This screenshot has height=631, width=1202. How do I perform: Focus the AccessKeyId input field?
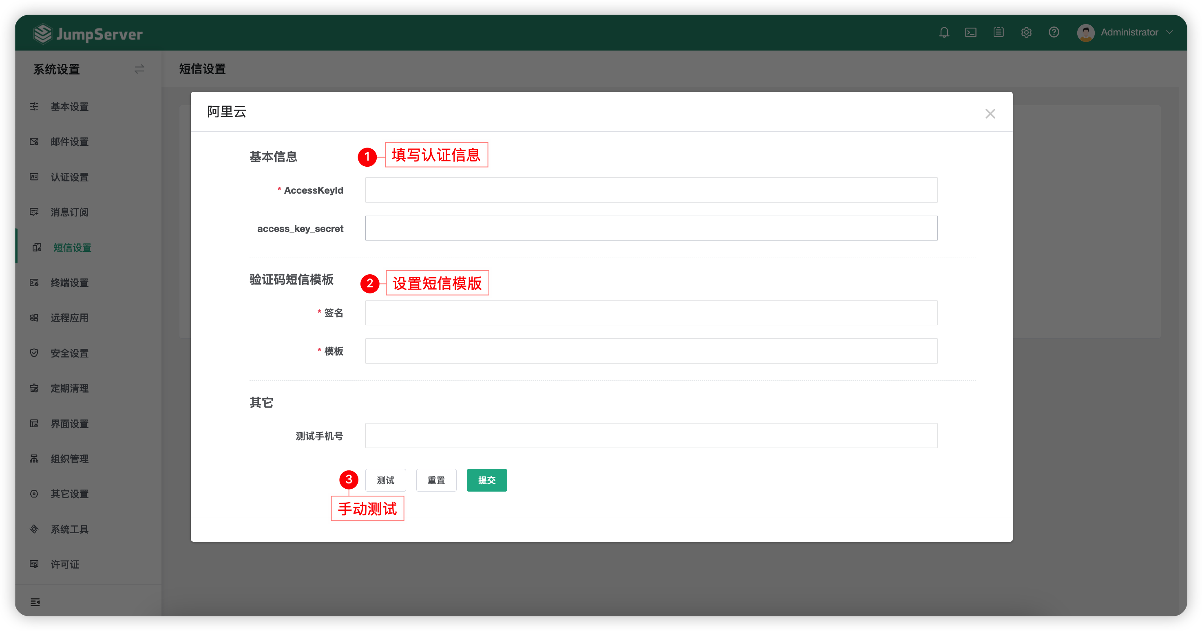click(x=651, y=190)
